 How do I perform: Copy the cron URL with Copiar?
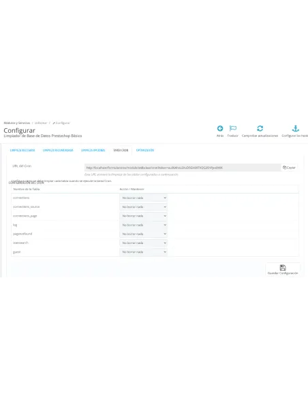click(289, 168)
